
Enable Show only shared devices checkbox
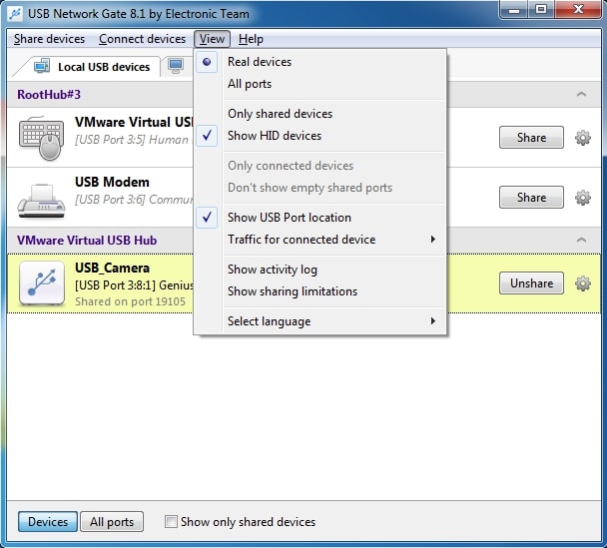[x=171, y=521]
